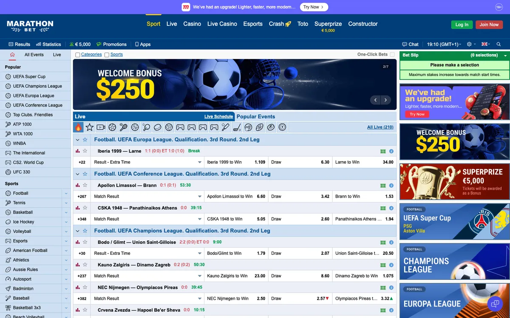Star the Kauno Zalgiris — Dinamo Zagreb match
The height and width of the screenshot is (318, 510).
(x=85, y=265)
